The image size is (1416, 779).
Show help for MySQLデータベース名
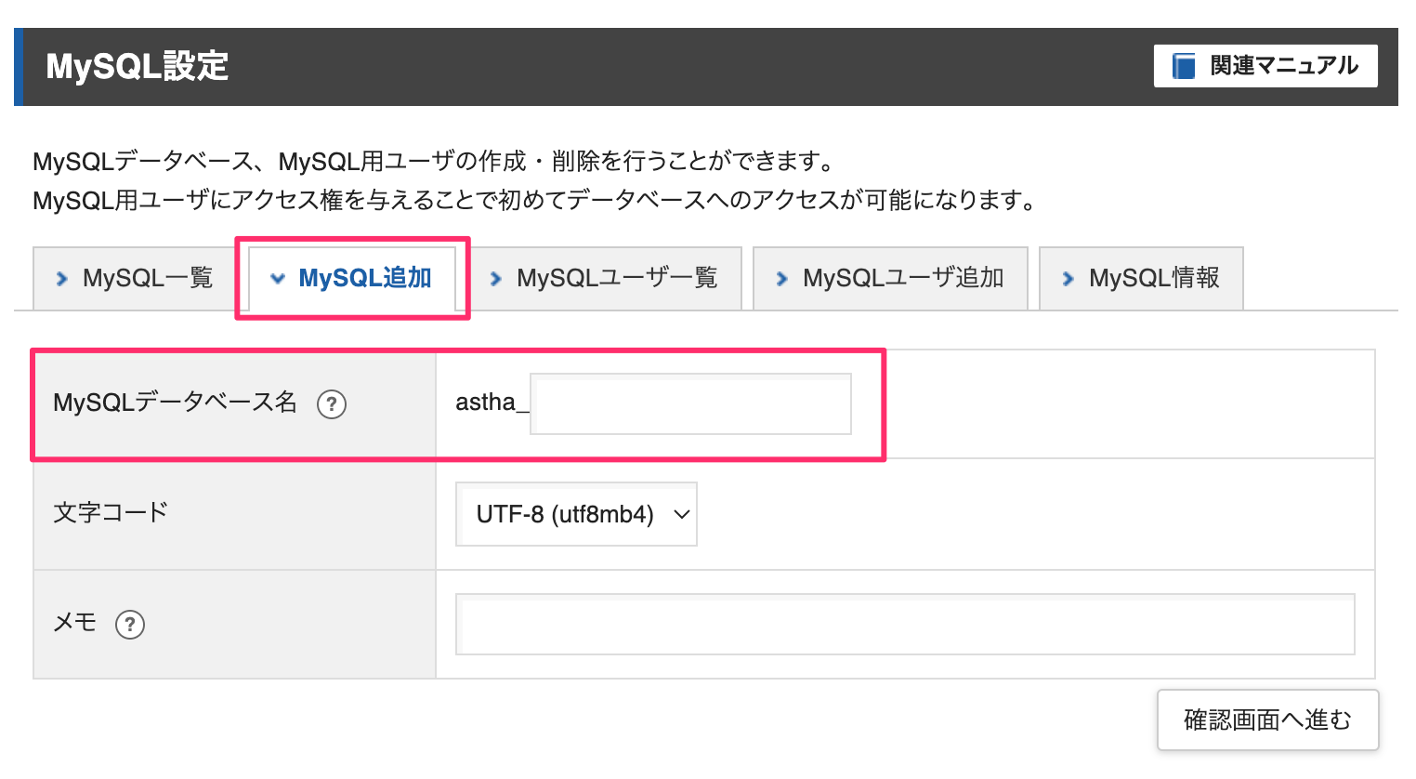point(332,404)
